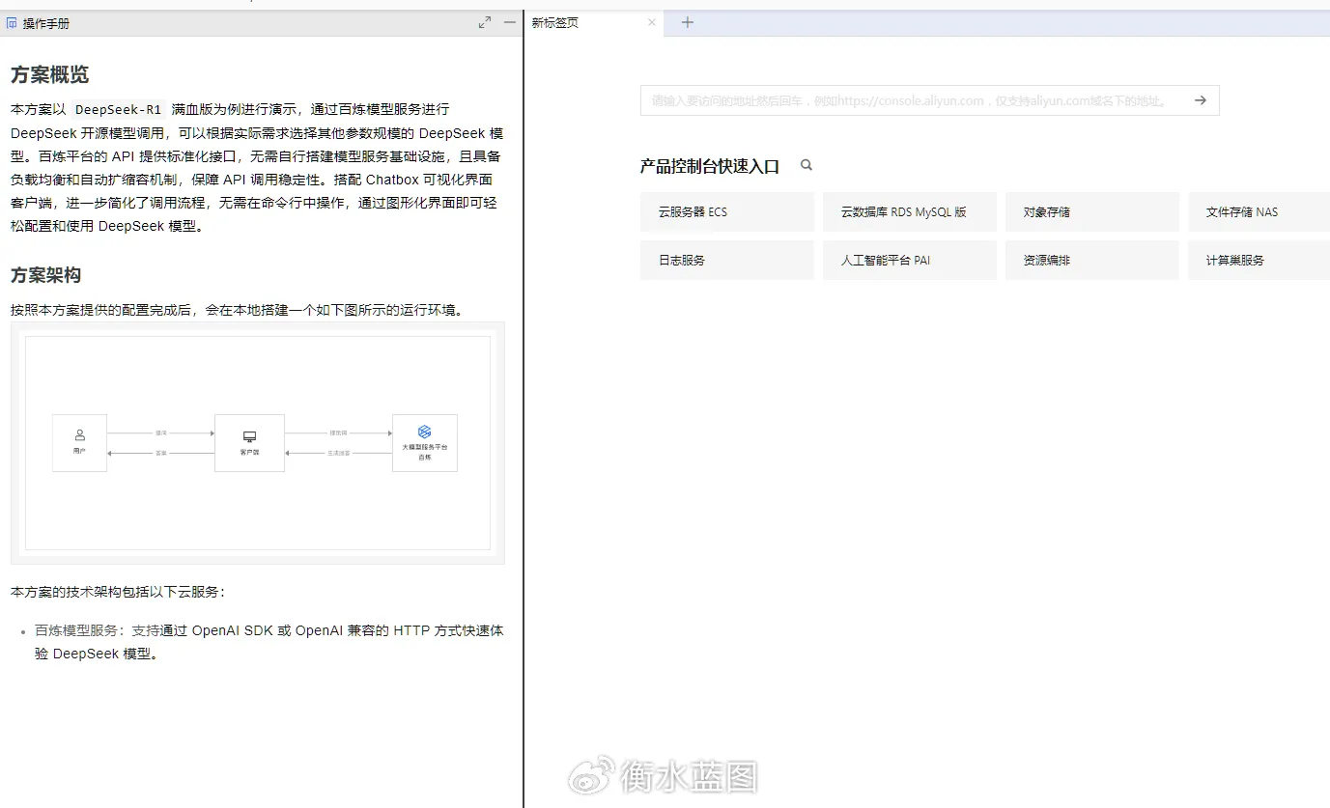Open 日志服务 console shortcut
1330x808 pixels.
727,260
